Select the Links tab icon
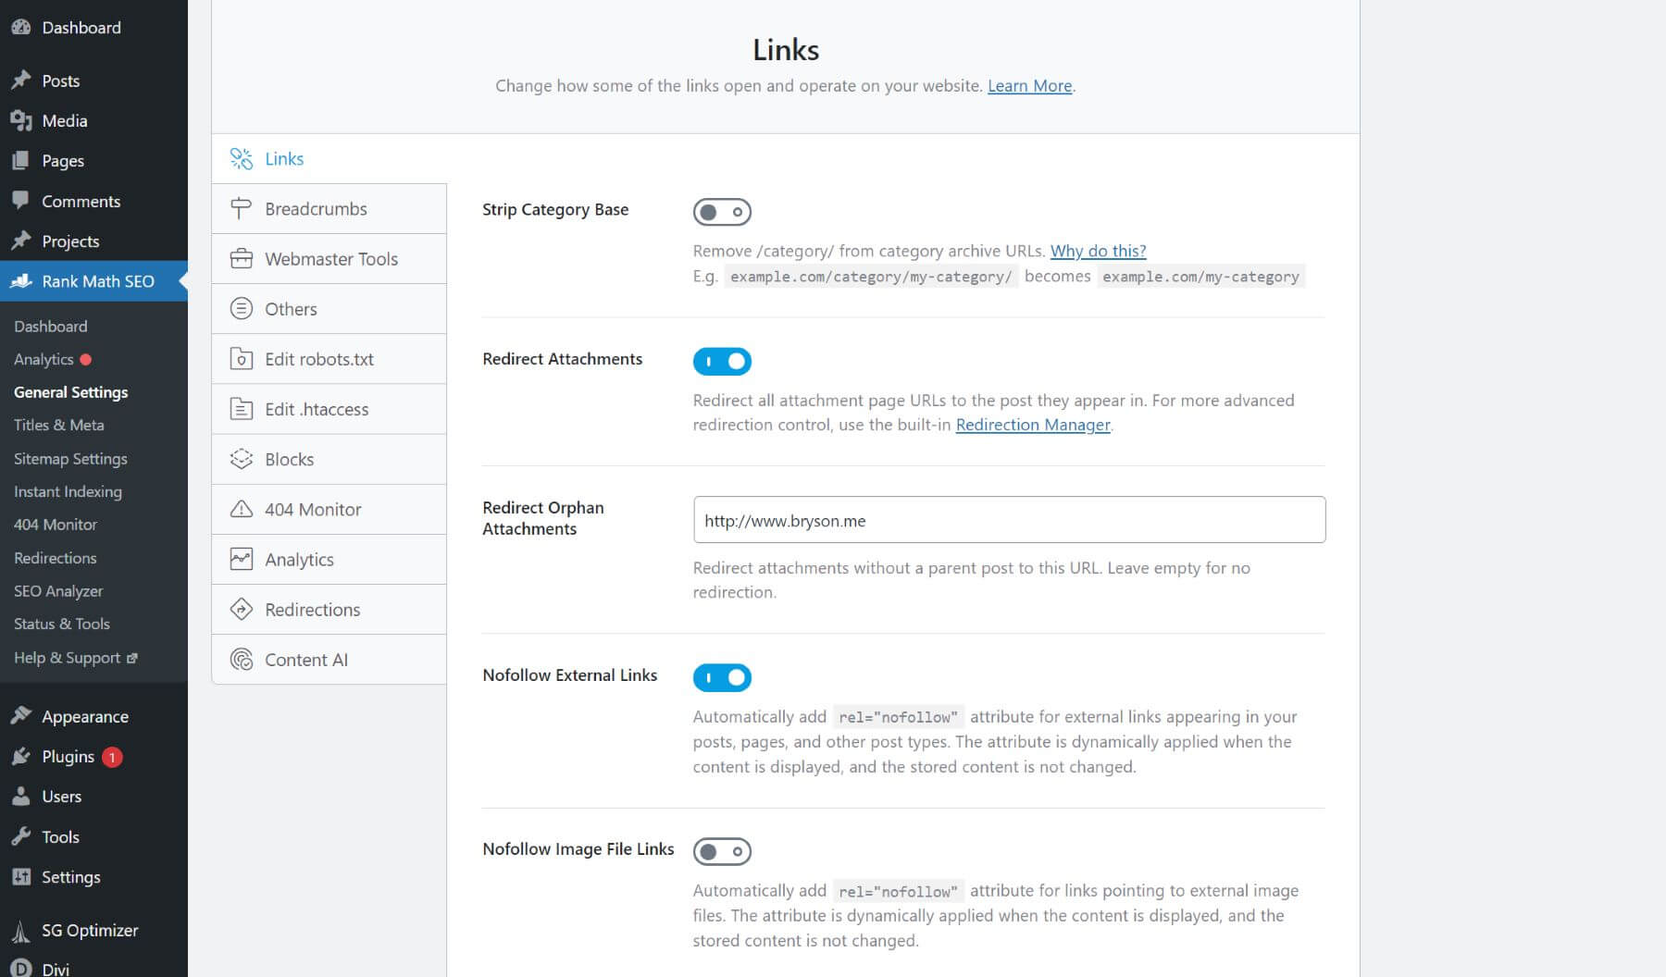The height and width of the screenshot is (977, 1666). (x=241, y=158)
